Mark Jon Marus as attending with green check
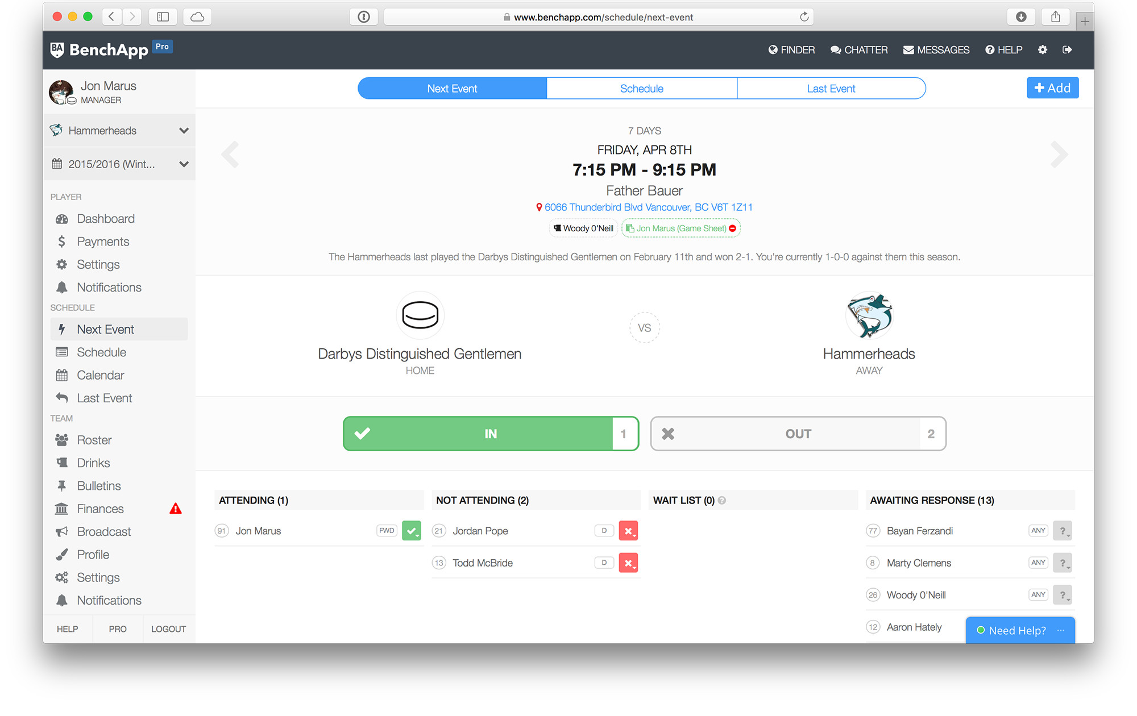The height and width of the screenshot is (716, 1137). pyautogui.click(x=412, y=530)
